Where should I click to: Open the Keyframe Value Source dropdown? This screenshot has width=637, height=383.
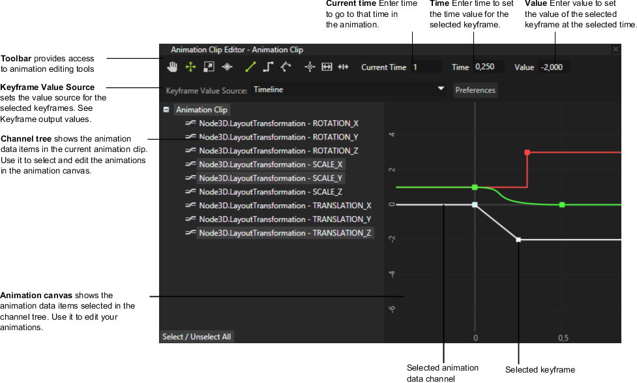(349, 89)
